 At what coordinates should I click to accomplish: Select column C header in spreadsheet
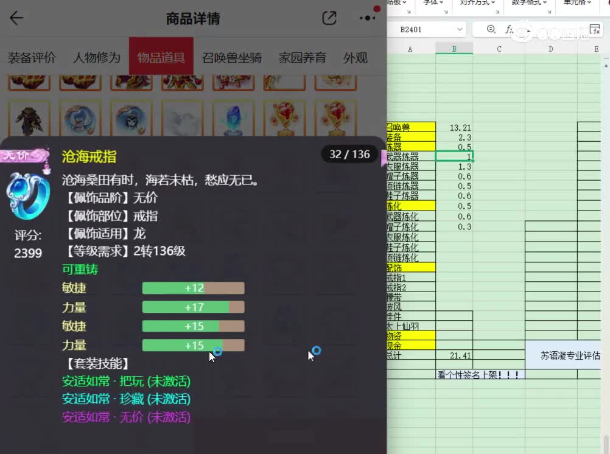(499, 49)
